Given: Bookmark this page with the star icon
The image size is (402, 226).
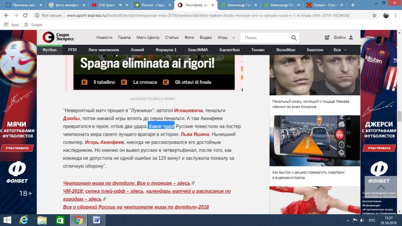Looking at the screenshot, I should (x=374, y=15).
